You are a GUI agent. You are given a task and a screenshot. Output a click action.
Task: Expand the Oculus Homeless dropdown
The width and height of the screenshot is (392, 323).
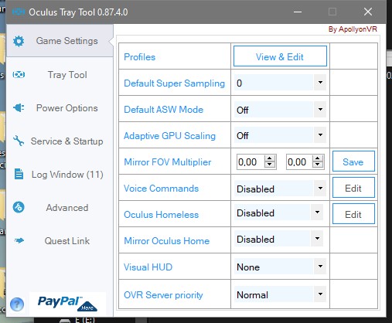[317, 212]
